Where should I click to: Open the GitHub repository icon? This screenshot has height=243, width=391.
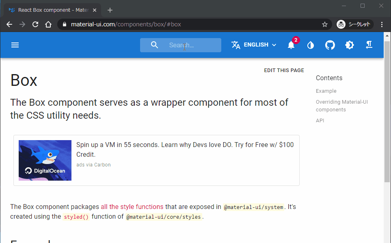point(330,45)
